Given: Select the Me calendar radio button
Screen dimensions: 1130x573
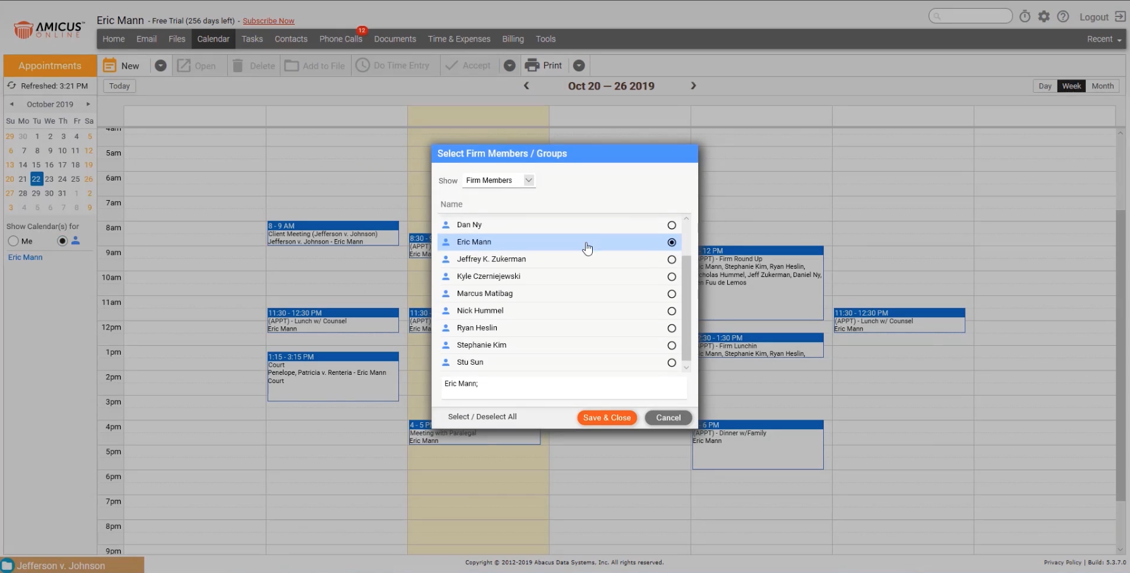Looking at the screenshot, I should click(13, 240).
